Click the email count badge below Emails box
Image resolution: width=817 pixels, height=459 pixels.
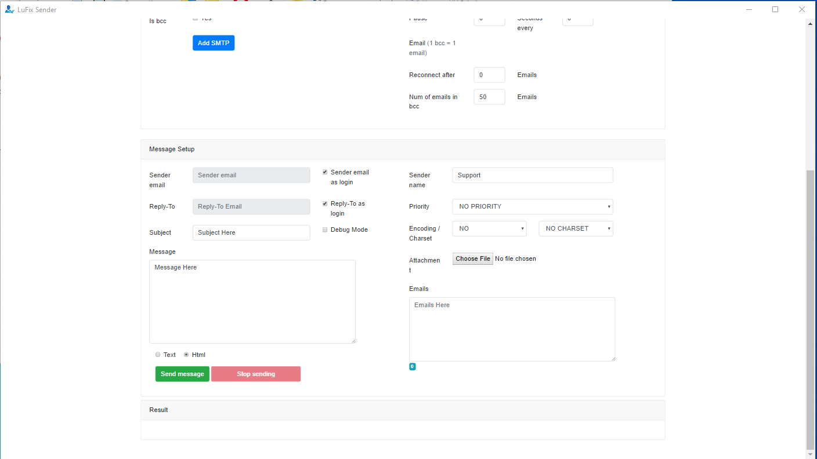coord(412,367)
